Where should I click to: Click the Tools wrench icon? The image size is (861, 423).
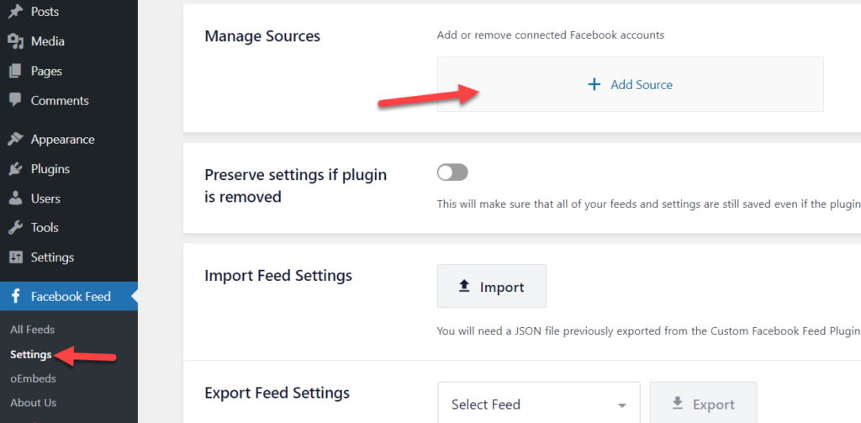click(x=15, y=227)
